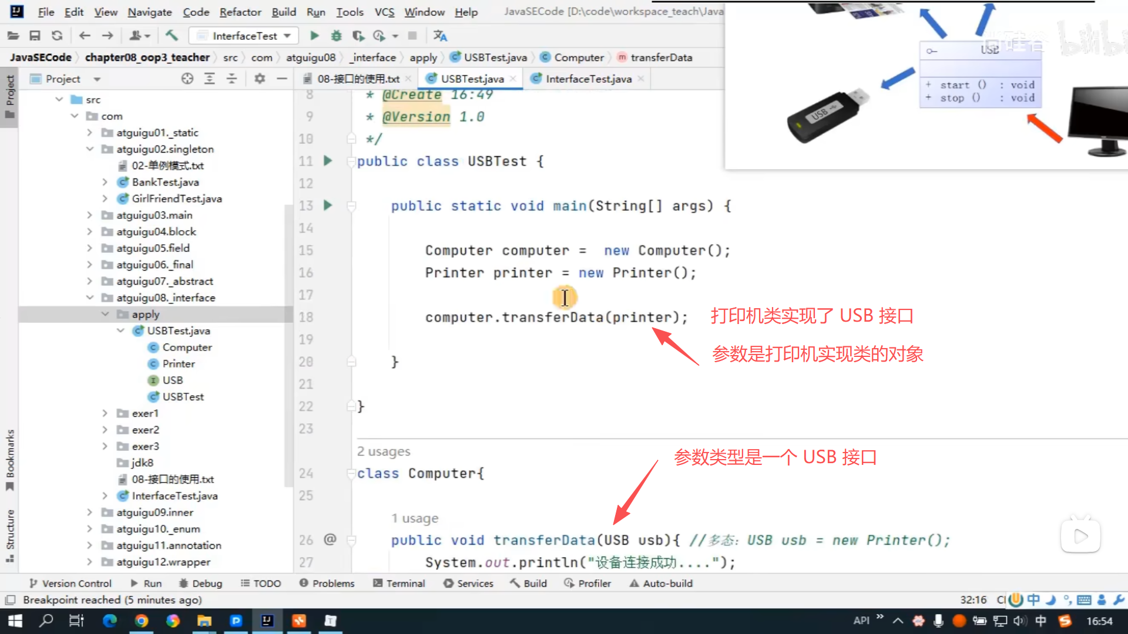The height and width of the screenshot is (634, 1128).
Task: Click the Chrome icon in taskbar
Action: coord(141,620)
